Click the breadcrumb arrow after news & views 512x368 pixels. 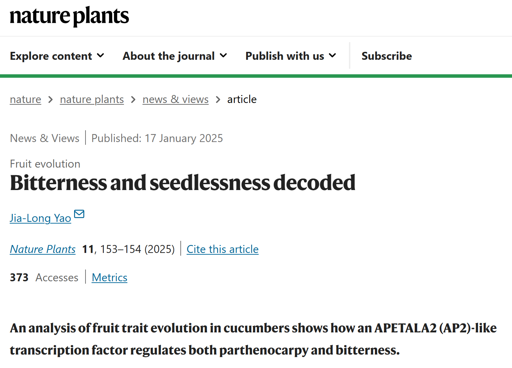[218, 100]
